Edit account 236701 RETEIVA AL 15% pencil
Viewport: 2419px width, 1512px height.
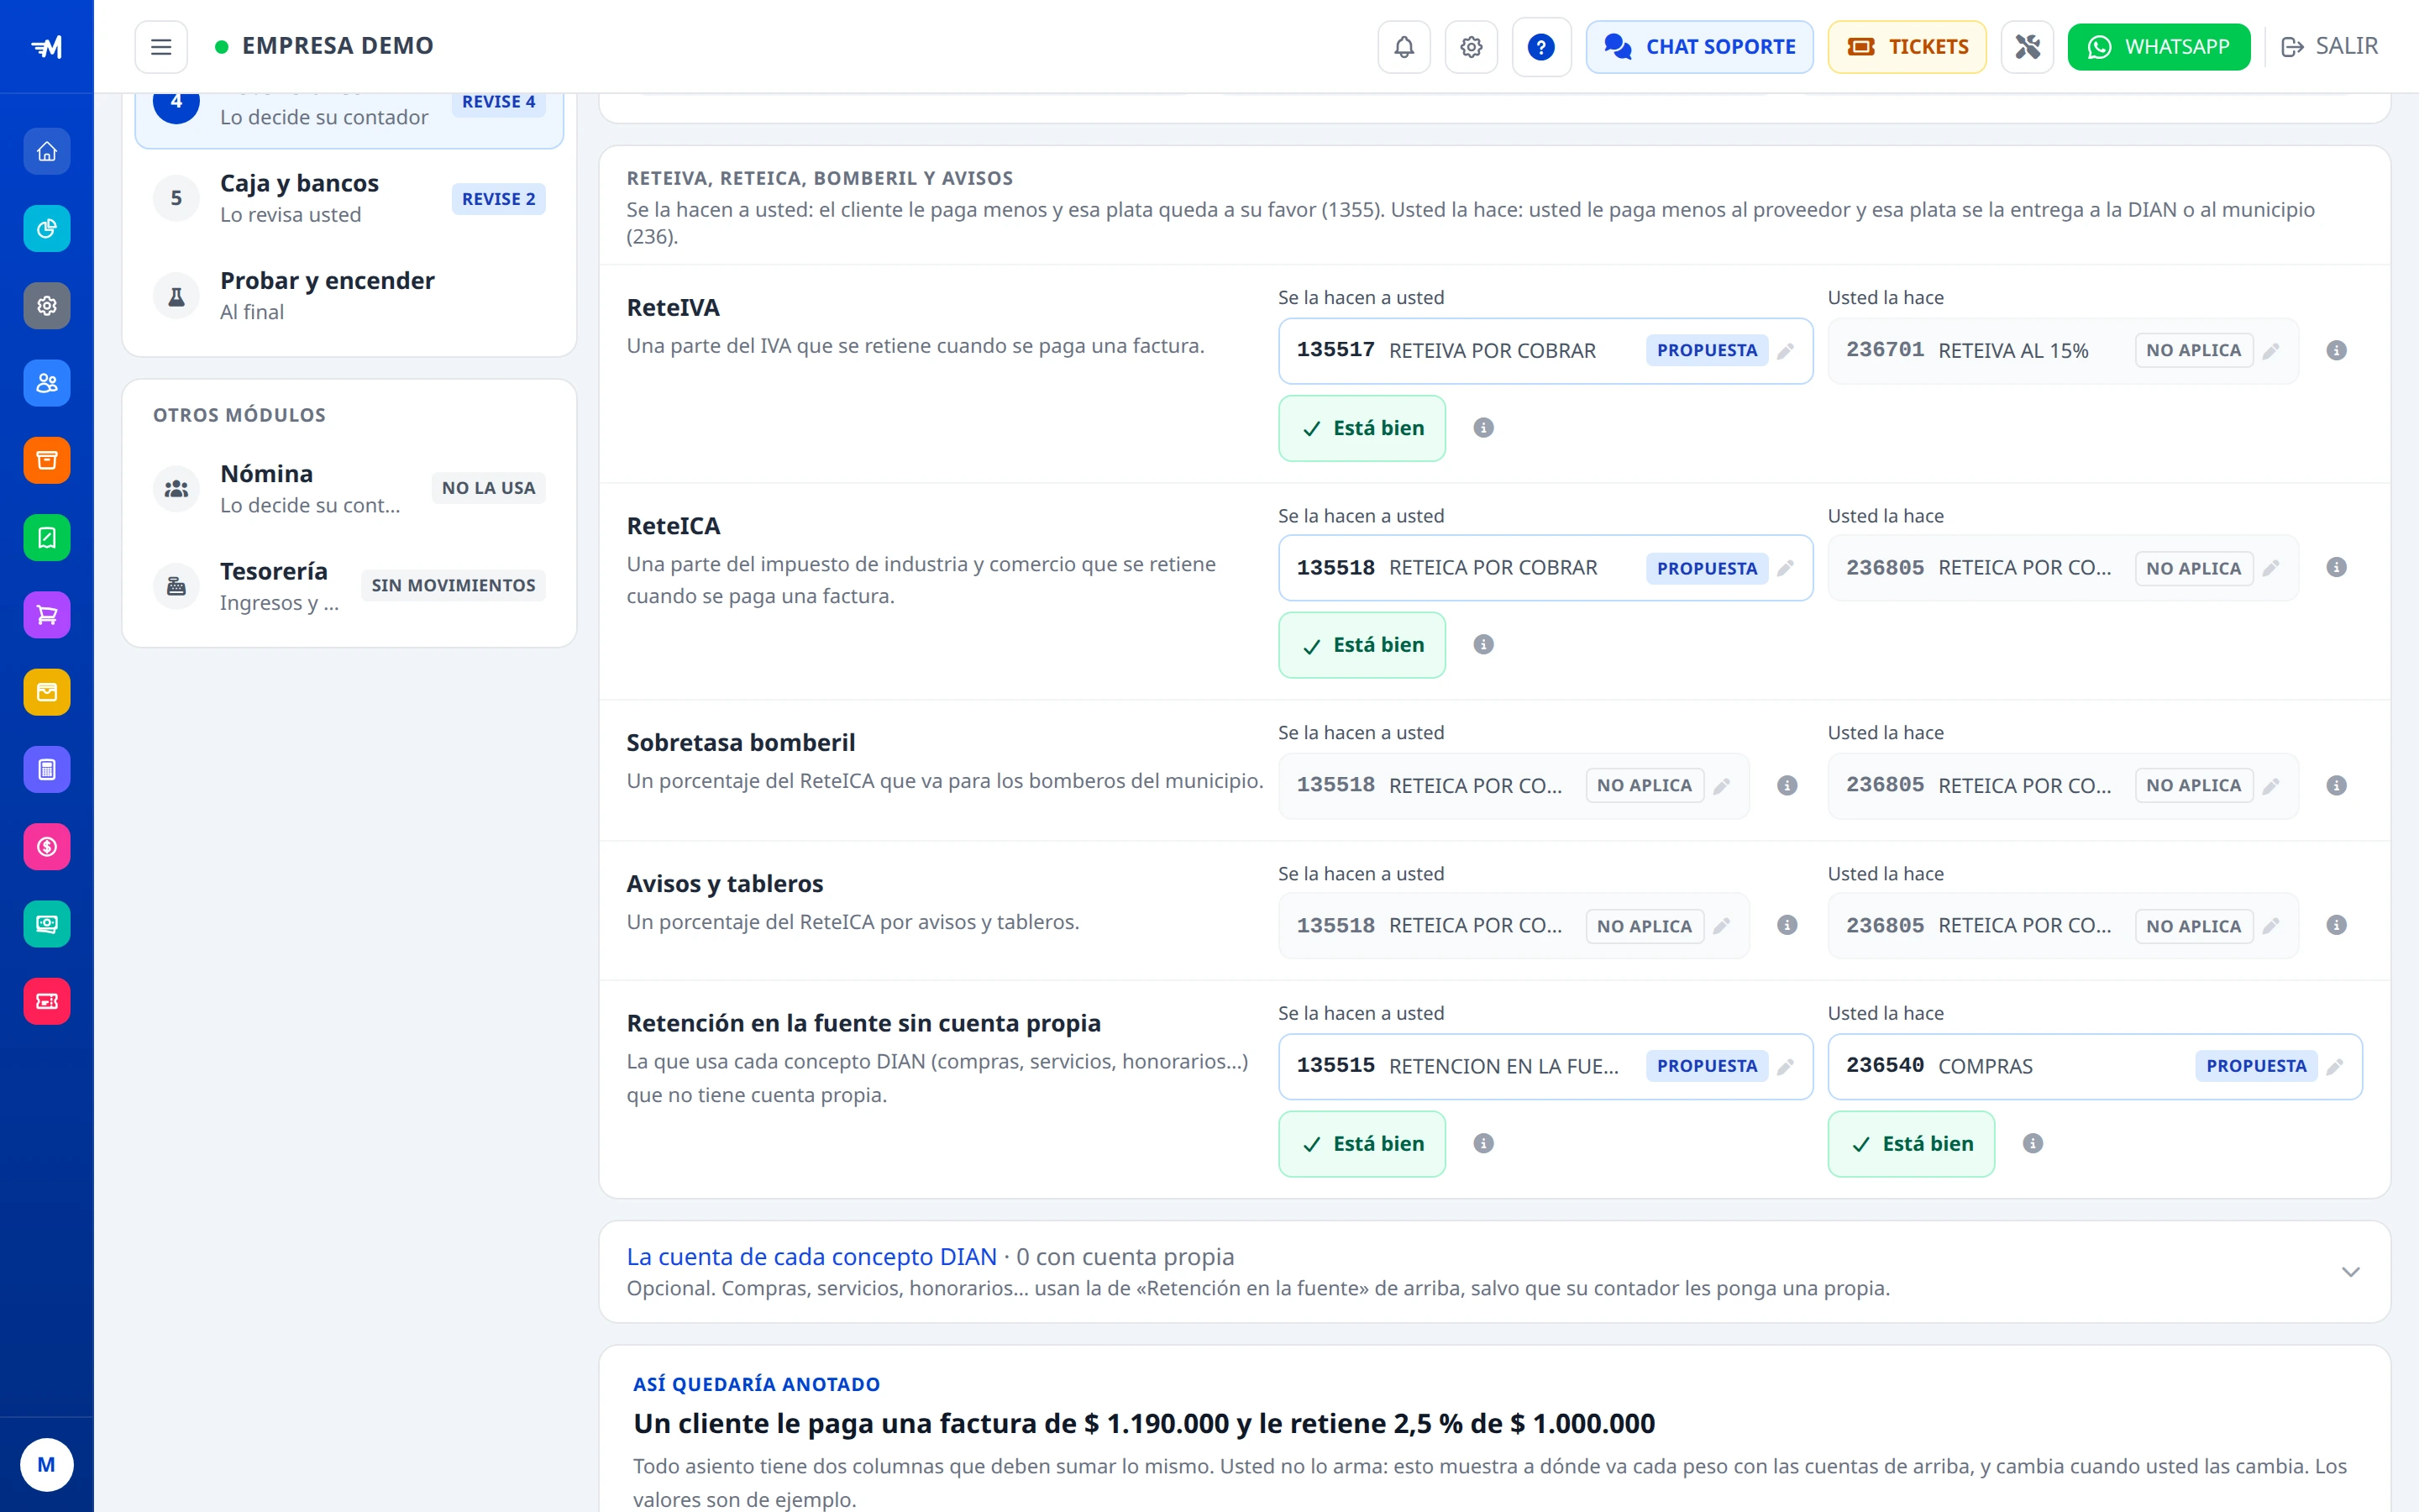pyautogui.click(x=2270, y=351)
